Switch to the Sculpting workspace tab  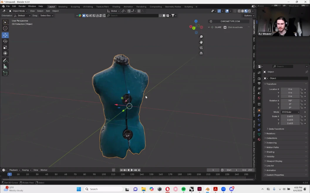(75, 6)
